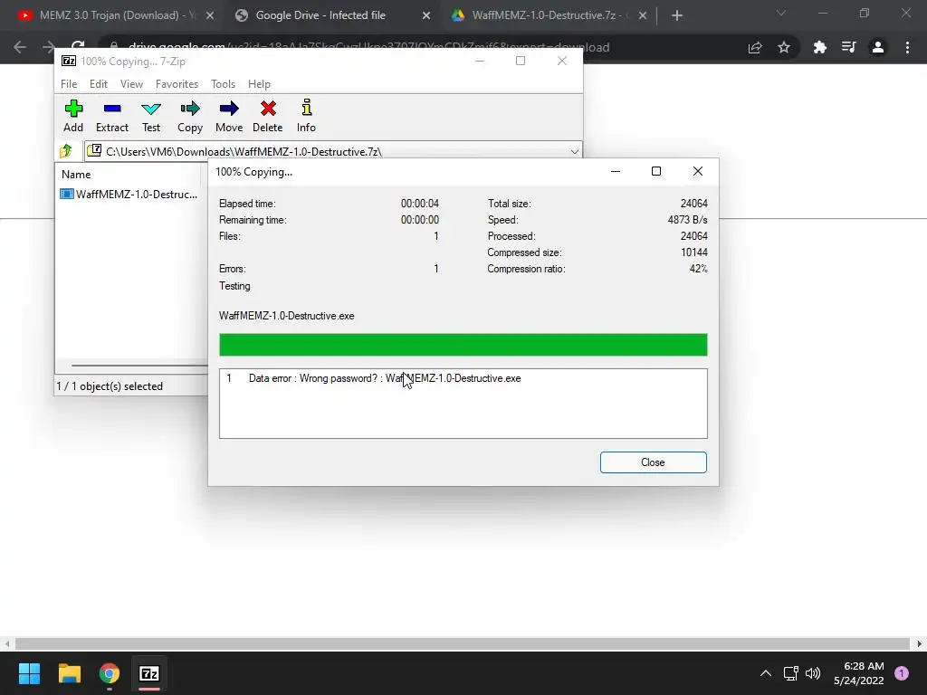Image resolution: width=927 pixels, height=695 pixels.
Task: Open the File menu in 7-Zip
Action: point(69,84)
